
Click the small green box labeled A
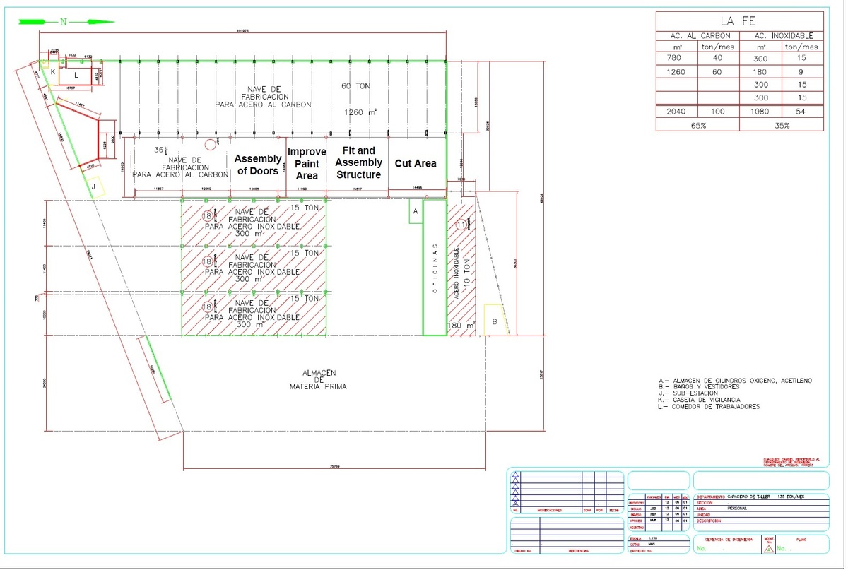[x=416, y=211]
